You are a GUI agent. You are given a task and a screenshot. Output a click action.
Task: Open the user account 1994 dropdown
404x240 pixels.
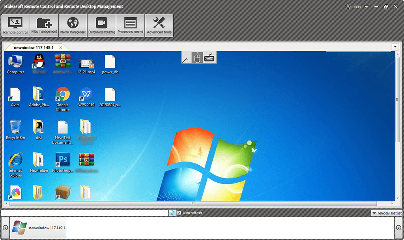point(367,7)
